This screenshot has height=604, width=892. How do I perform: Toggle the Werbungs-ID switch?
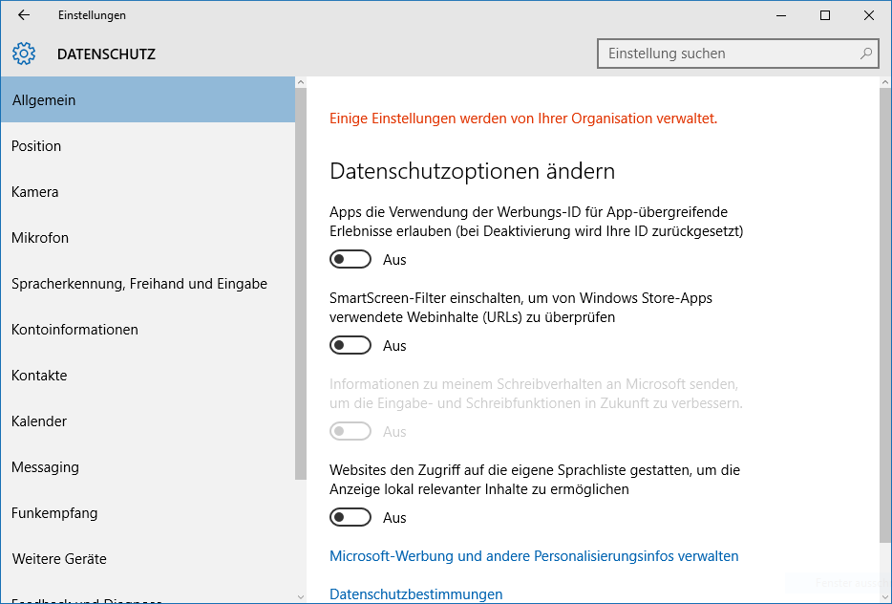pos(350,259)
